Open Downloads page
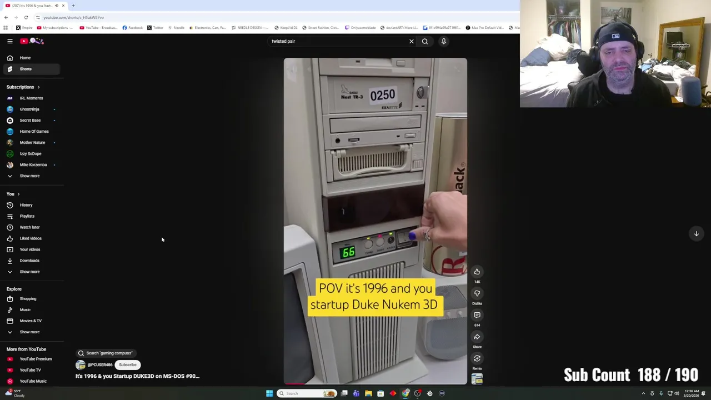Screen dimensions: 711x400 (32, 261)
